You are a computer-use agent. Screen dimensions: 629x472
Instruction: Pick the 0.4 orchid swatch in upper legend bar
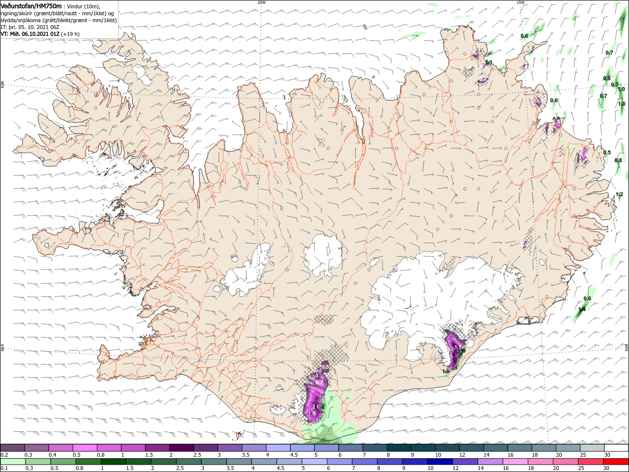[x=60, y=448]
